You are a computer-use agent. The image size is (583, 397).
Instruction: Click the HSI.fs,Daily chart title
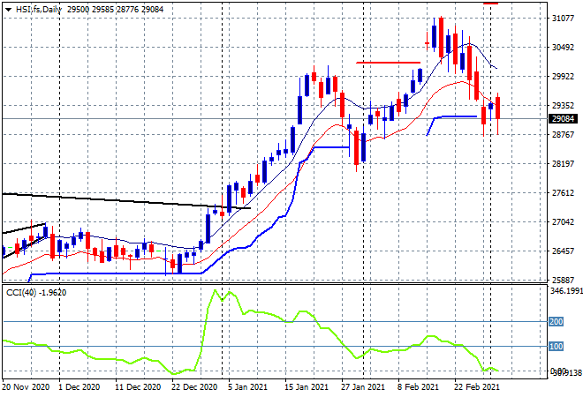pyautogui.click(x=38, y=10)
